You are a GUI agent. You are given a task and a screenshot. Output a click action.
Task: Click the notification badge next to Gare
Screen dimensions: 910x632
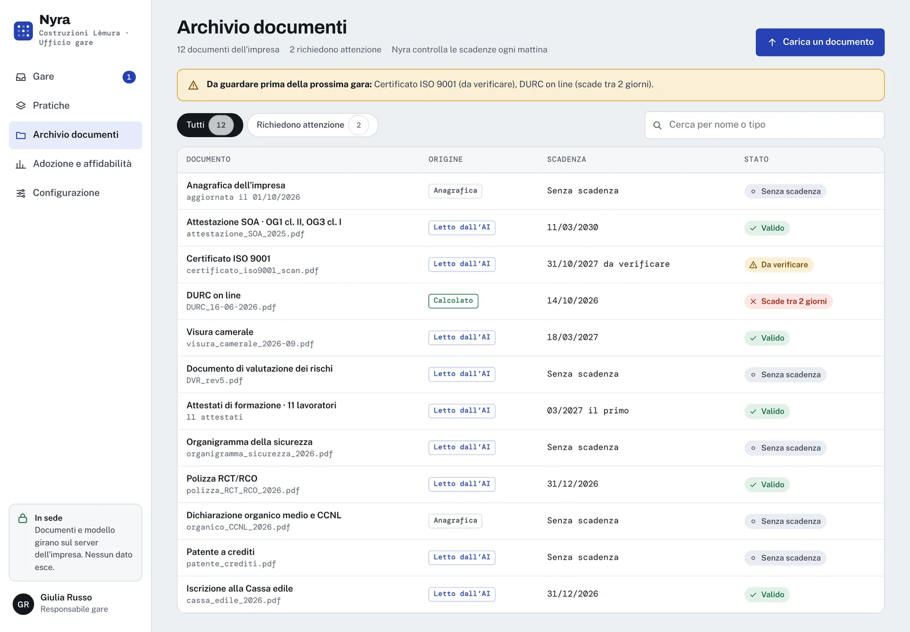click(x=129, y=77)
